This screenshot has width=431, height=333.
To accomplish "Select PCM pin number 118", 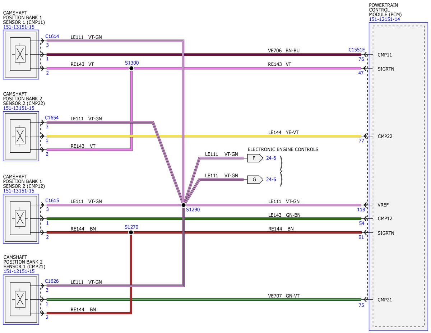I will (x=361, y=210).
